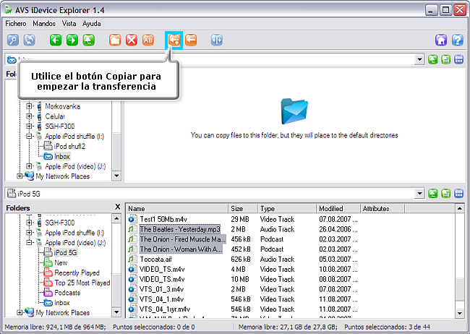This screenshot has height=334, width=470.
Task: Click top panel folder tree toggle icon
Action: tap(446, 60)
